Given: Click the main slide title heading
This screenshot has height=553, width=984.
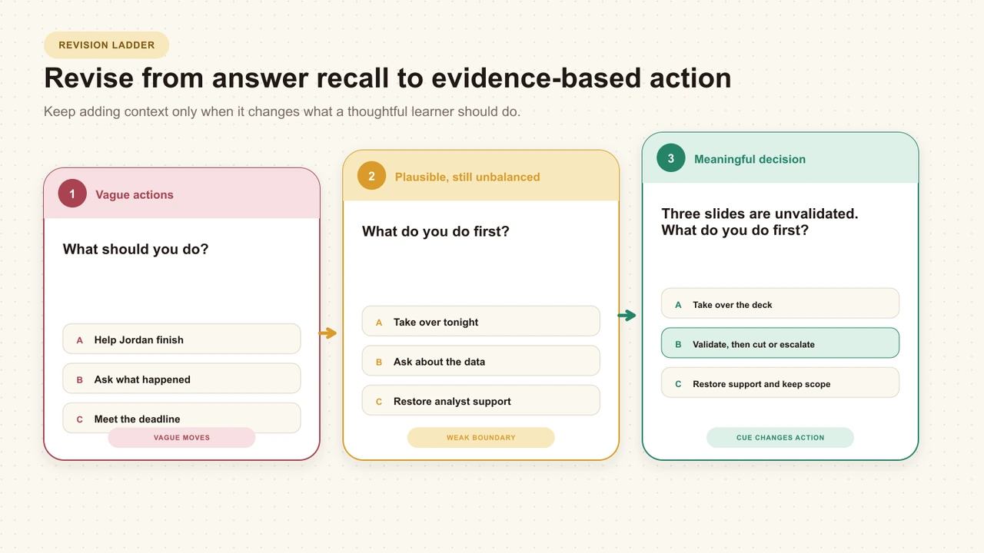Looking at the screenshot, I should [387, 78].
